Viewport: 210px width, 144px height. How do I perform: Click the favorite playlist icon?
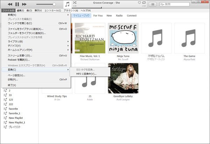click(x=5, y=109)
